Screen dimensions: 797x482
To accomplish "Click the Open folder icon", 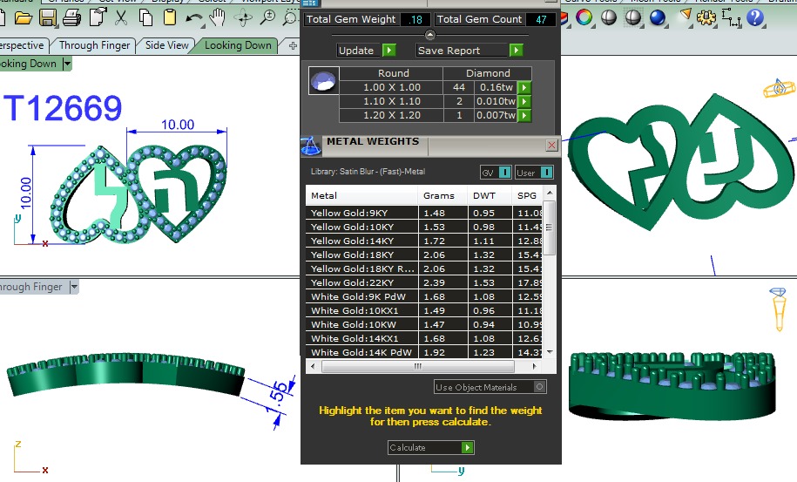I will click(24, 17).
